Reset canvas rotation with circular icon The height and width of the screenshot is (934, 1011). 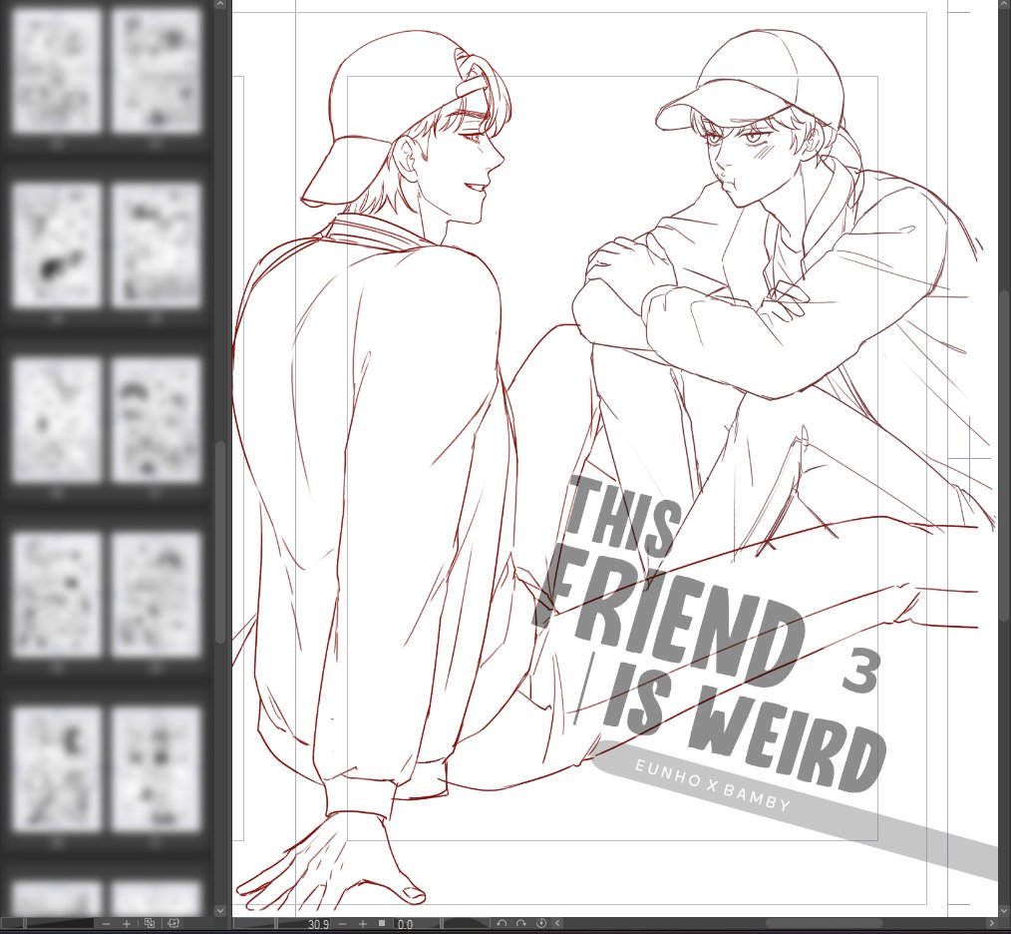click(x=541, y=924)
